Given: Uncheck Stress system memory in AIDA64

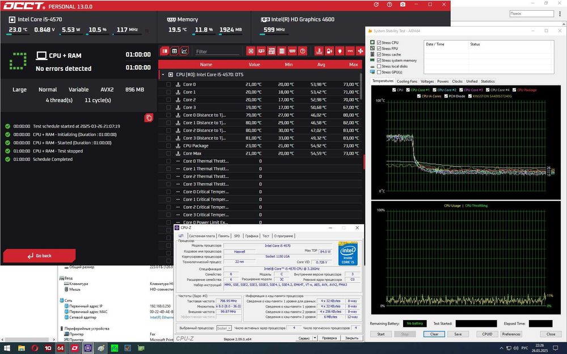Looking at the screenshot, I should [x=379, y=61].
